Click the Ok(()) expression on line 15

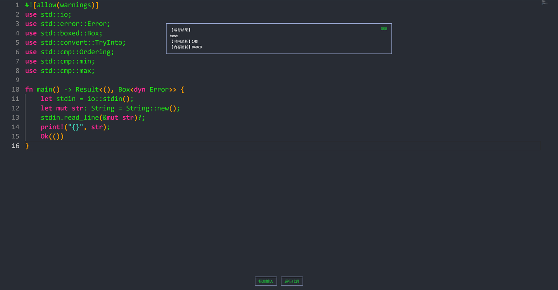pos(52,136)
